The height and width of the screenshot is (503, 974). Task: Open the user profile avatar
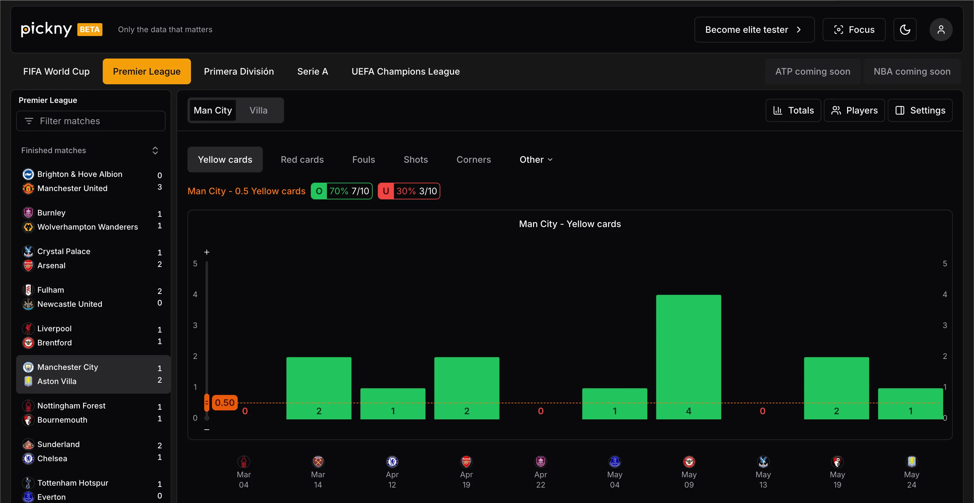[x=941, y=30]
